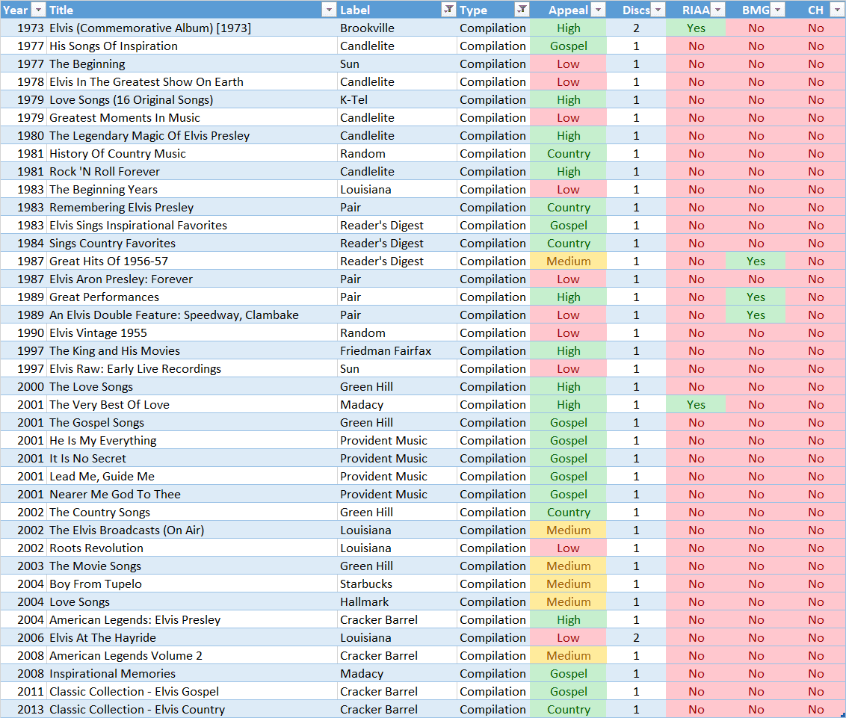Select 'Elvis Aron Presley: Forever' cell
The image size is (846, 718).
click(x=191, y=279)
